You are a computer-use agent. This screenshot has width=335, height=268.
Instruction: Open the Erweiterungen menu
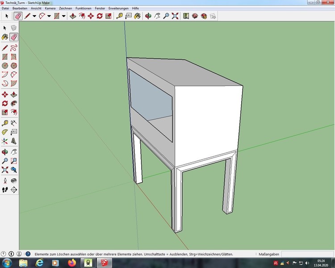click(118, 8)
